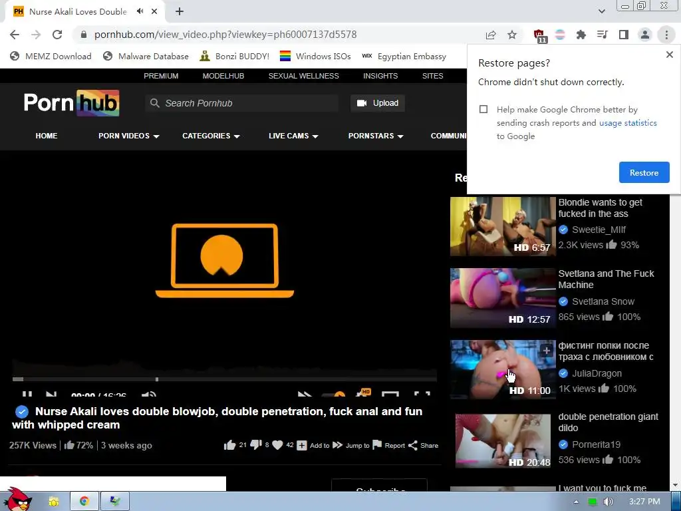Click the plus icon on the JuliaDragon thumbnail

coord(547,350)
